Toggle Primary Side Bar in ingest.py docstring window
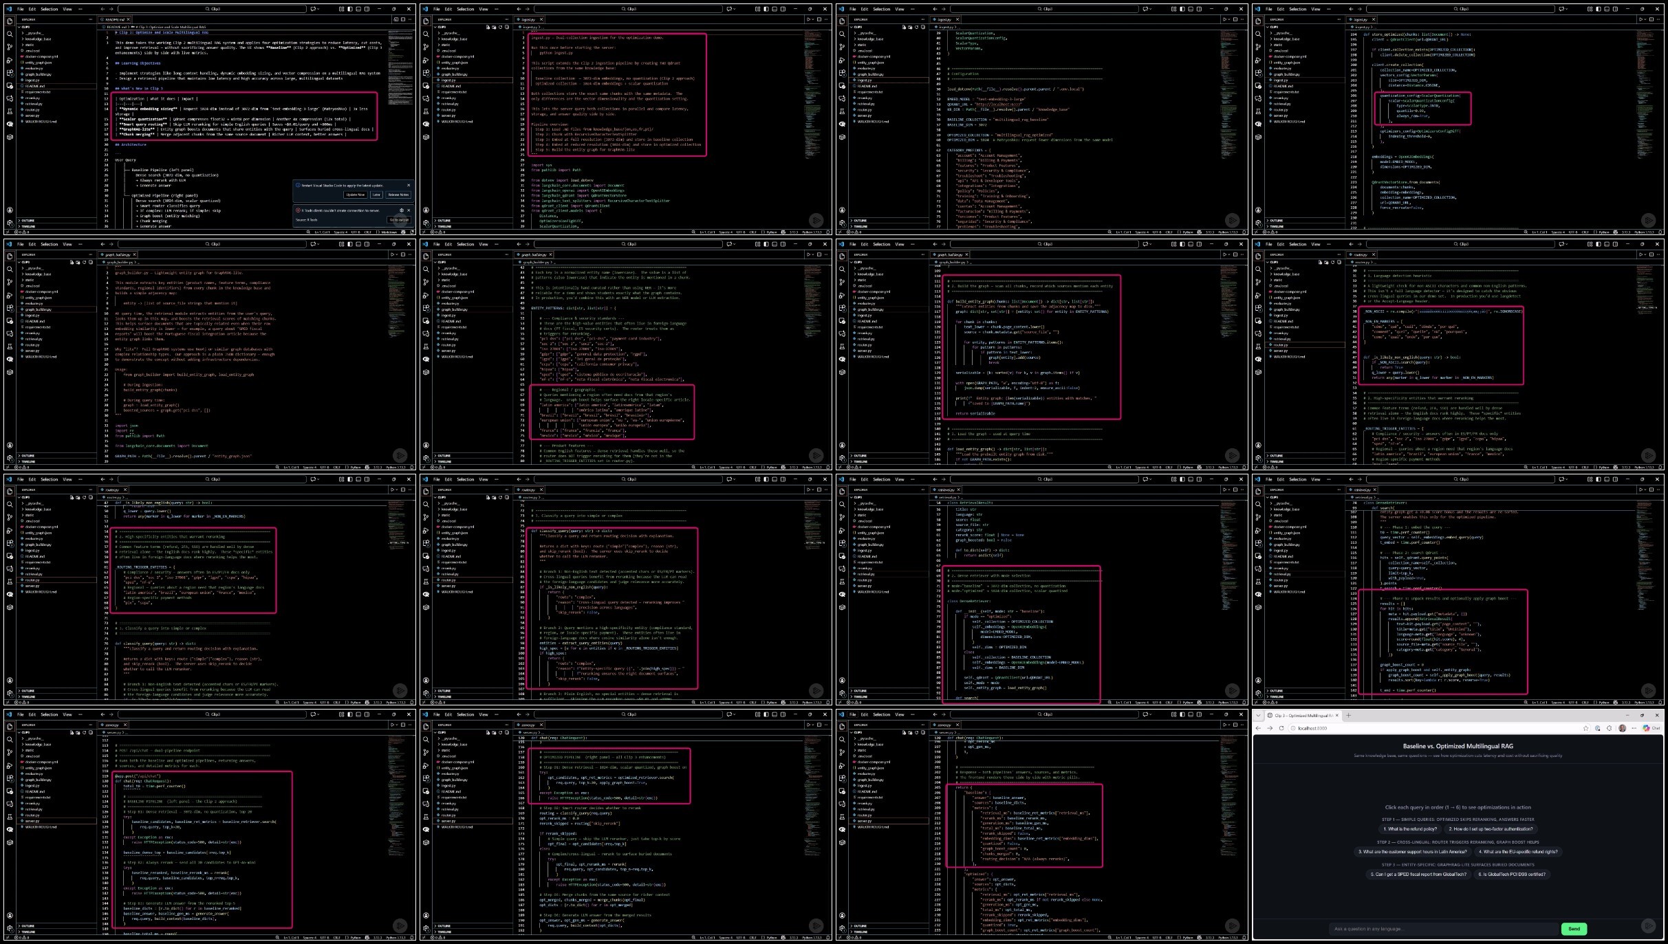 coord(766,9)
